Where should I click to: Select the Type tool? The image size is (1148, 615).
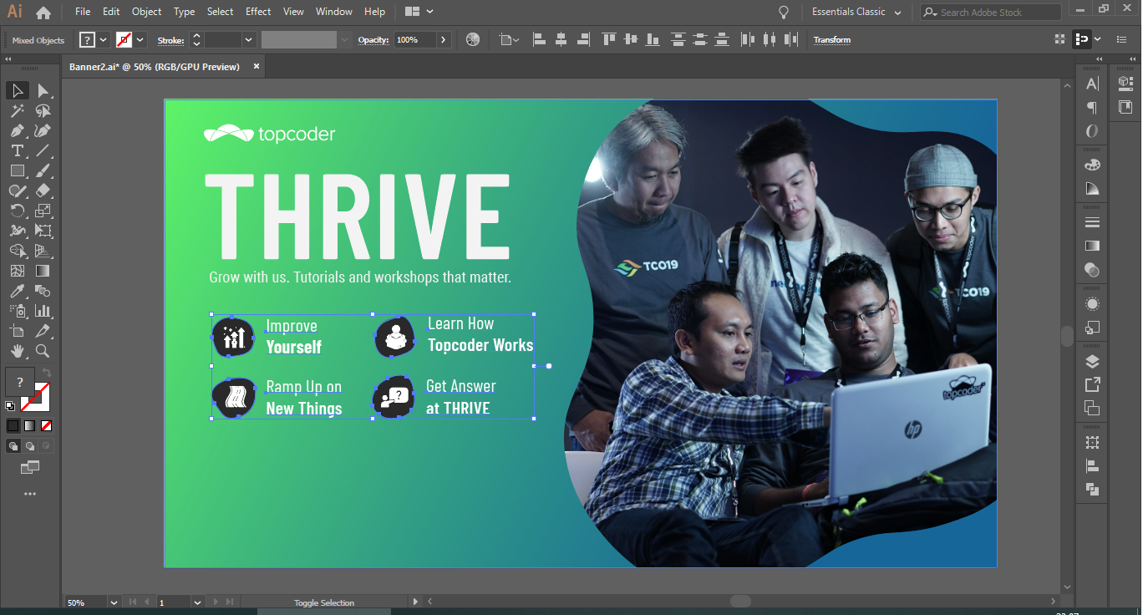[x=17, y=150]
